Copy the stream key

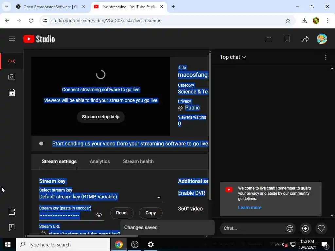150,213
